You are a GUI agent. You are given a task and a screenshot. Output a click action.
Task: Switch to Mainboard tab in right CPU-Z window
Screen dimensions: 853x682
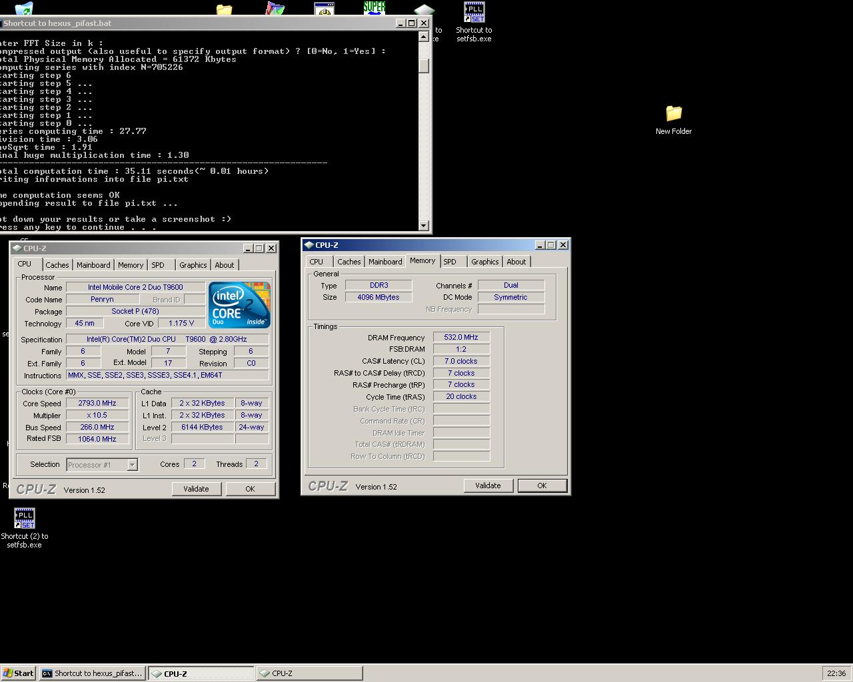385,262
